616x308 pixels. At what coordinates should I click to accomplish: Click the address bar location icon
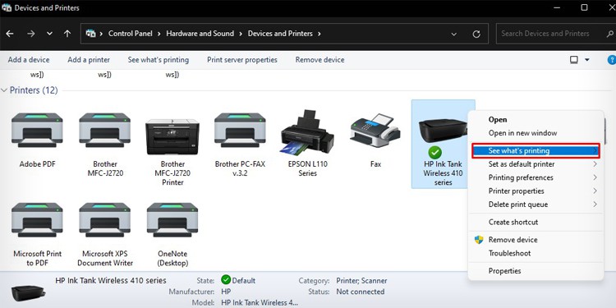click(x=90, y=34)
